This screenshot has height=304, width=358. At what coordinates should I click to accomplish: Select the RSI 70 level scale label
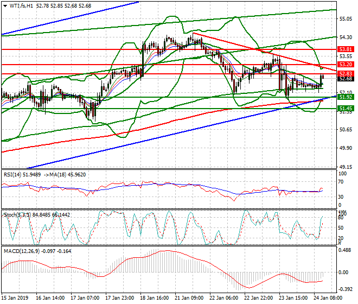pos(341,182)
